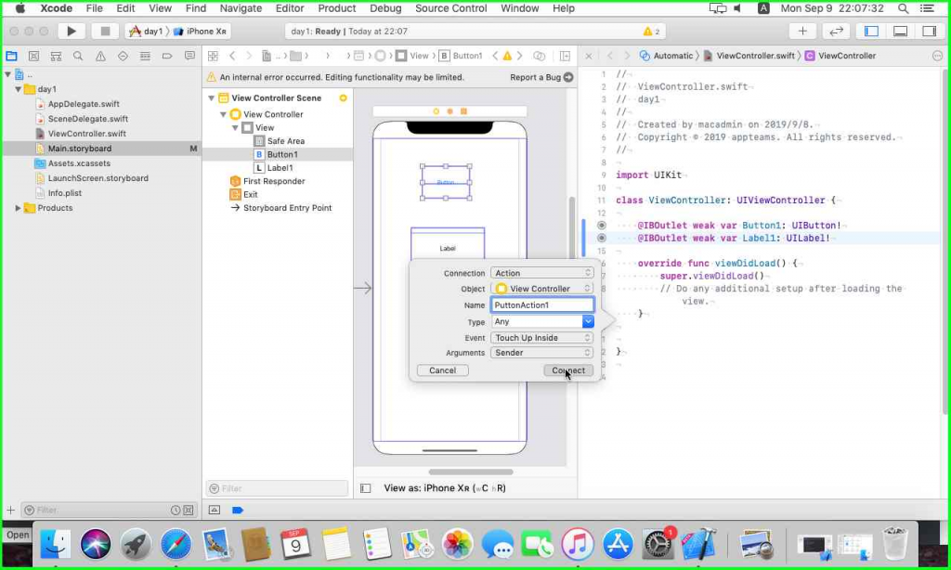951x570 pixels.
Task: Open the File menu
Action: click(x=94, y=8)
